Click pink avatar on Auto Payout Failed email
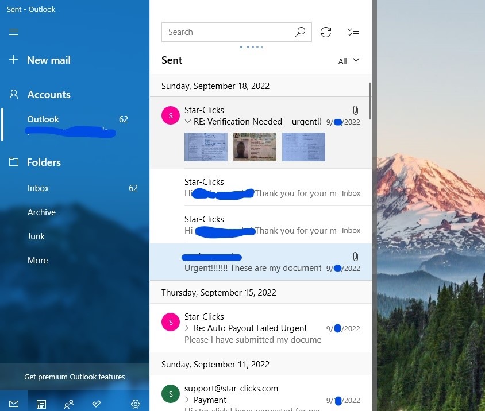The image size is (485, 411). click(171, 322)
